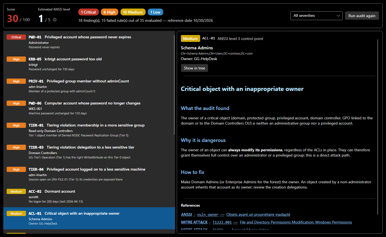Open the vuln_owner reference link
This screenshot has width=386, height=237.
[208, 214]
